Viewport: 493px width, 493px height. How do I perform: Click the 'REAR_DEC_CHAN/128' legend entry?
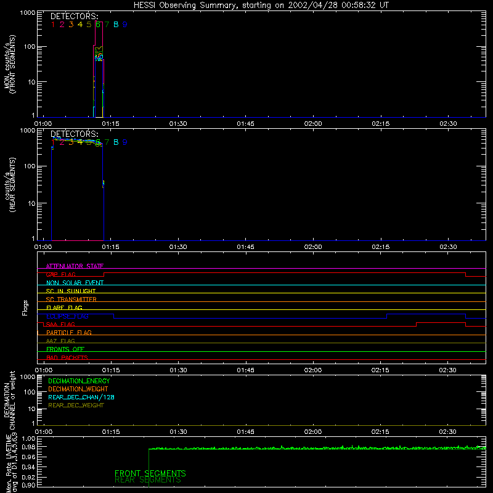[81, 397]
